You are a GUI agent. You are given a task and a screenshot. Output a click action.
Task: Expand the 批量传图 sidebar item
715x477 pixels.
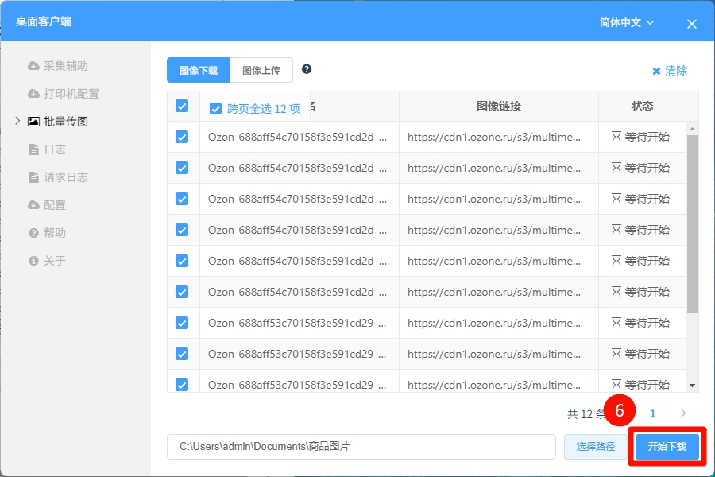click(17, 122)
